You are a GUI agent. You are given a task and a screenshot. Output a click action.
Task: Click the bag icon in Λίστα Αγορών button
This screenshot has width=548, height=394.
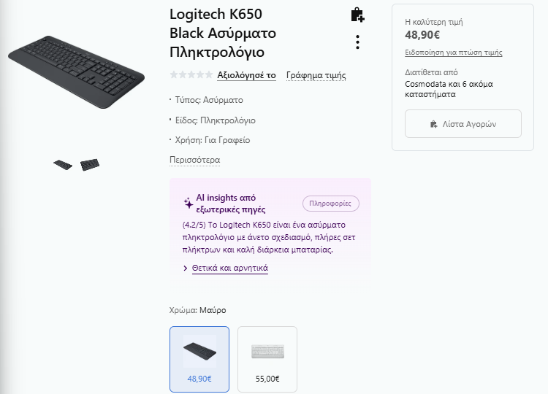[434, 124]
